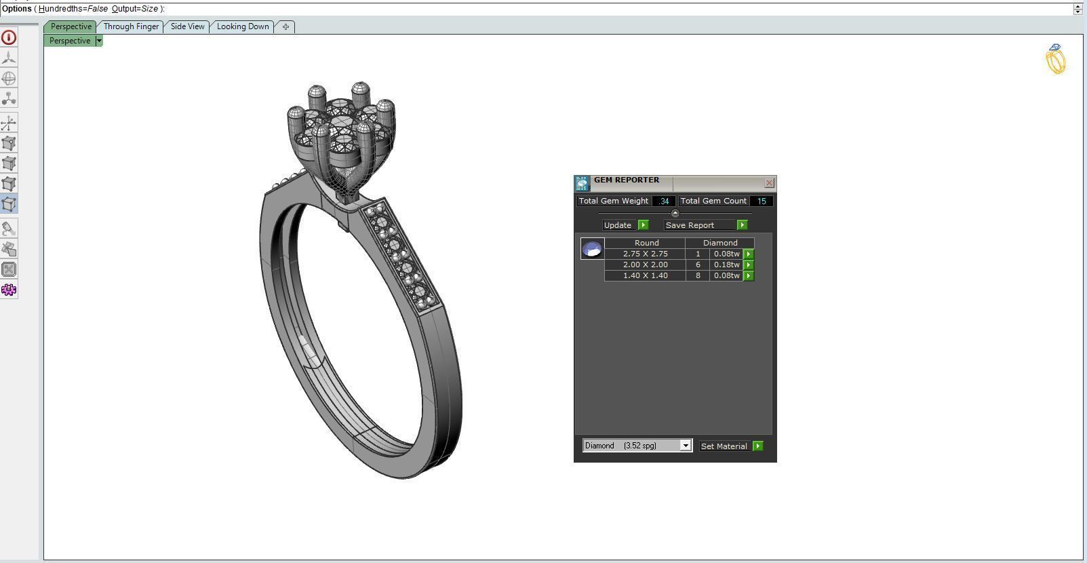Click the 0.18tw weight cell
This screenshot has width=1087, height=563.
tap(726, 265)
